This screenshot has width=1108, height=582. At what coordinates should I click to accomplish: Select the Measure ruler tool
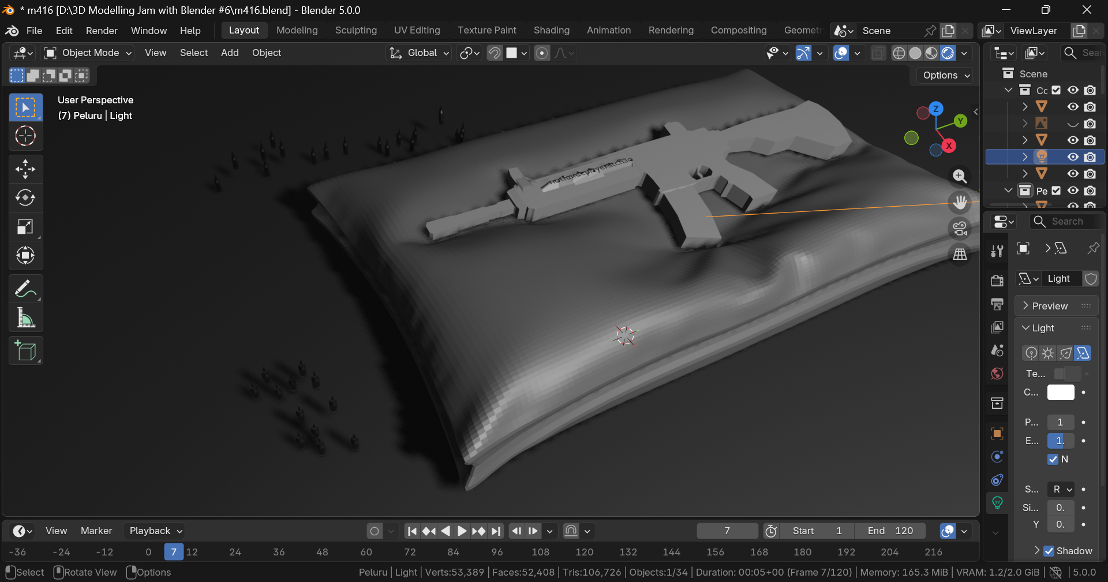25,318
